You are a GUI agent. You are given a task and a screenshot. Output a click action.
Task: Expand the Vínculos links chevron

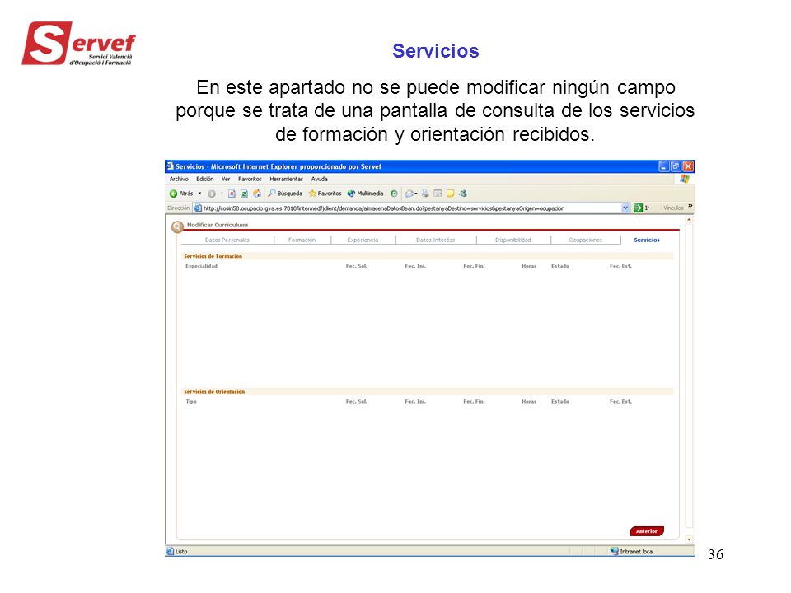[690, 206]
